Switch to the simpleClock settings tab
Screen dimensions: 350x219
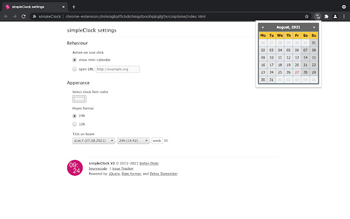[x=33, y=6]
